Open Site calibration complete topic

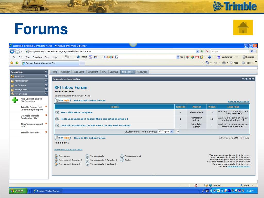(x=76, y=112)
